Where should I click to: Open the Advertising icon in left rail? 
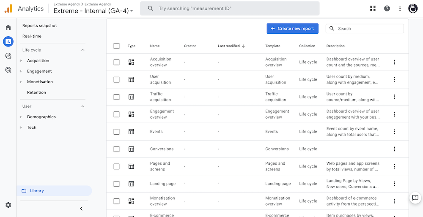(x=8, y=70)
